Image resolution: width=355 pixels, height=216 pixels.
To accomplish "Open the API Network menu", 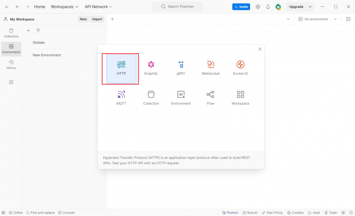I will click(x=98, y=7).
